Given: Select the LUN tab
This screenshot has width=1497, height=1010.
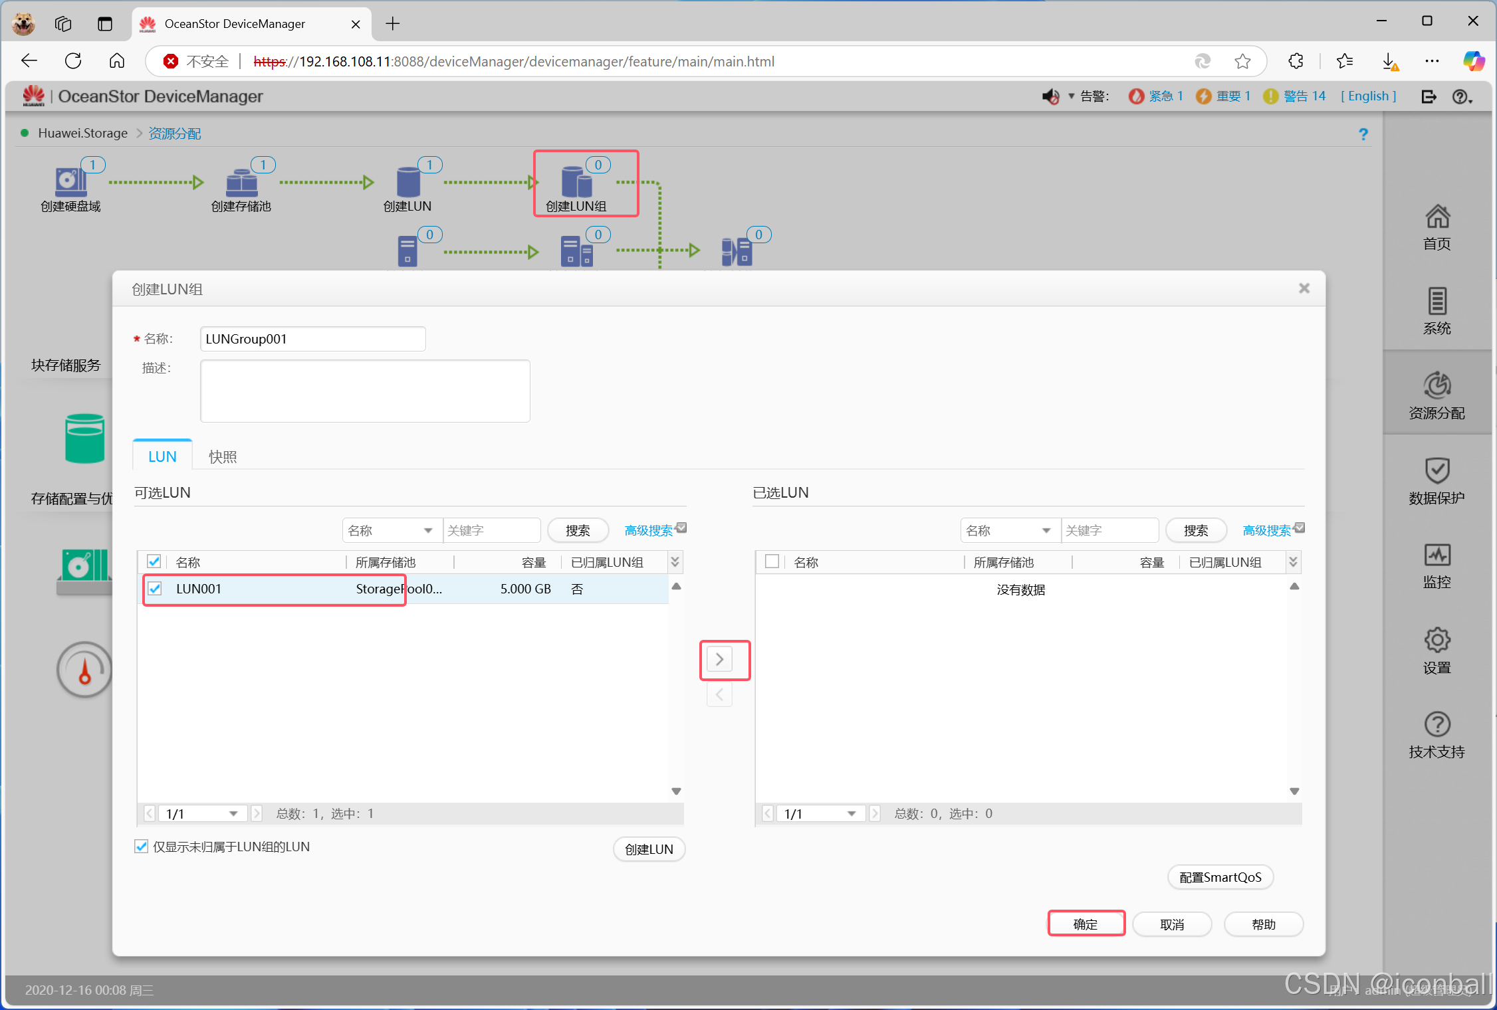Looking at the screenshot, I should pyautogui.click(x=162, y=456).
